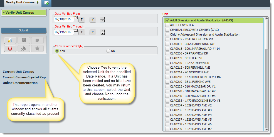Viewport: 274px width, 137px height.
Task: Check CLA0218 - 1470 BROOKLINE BLVD #A
Action: (x=167, y=77)
